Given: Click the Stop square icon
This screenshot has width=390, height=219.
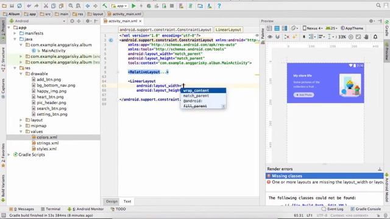Looking at the screenshot, I should (172, 5).
